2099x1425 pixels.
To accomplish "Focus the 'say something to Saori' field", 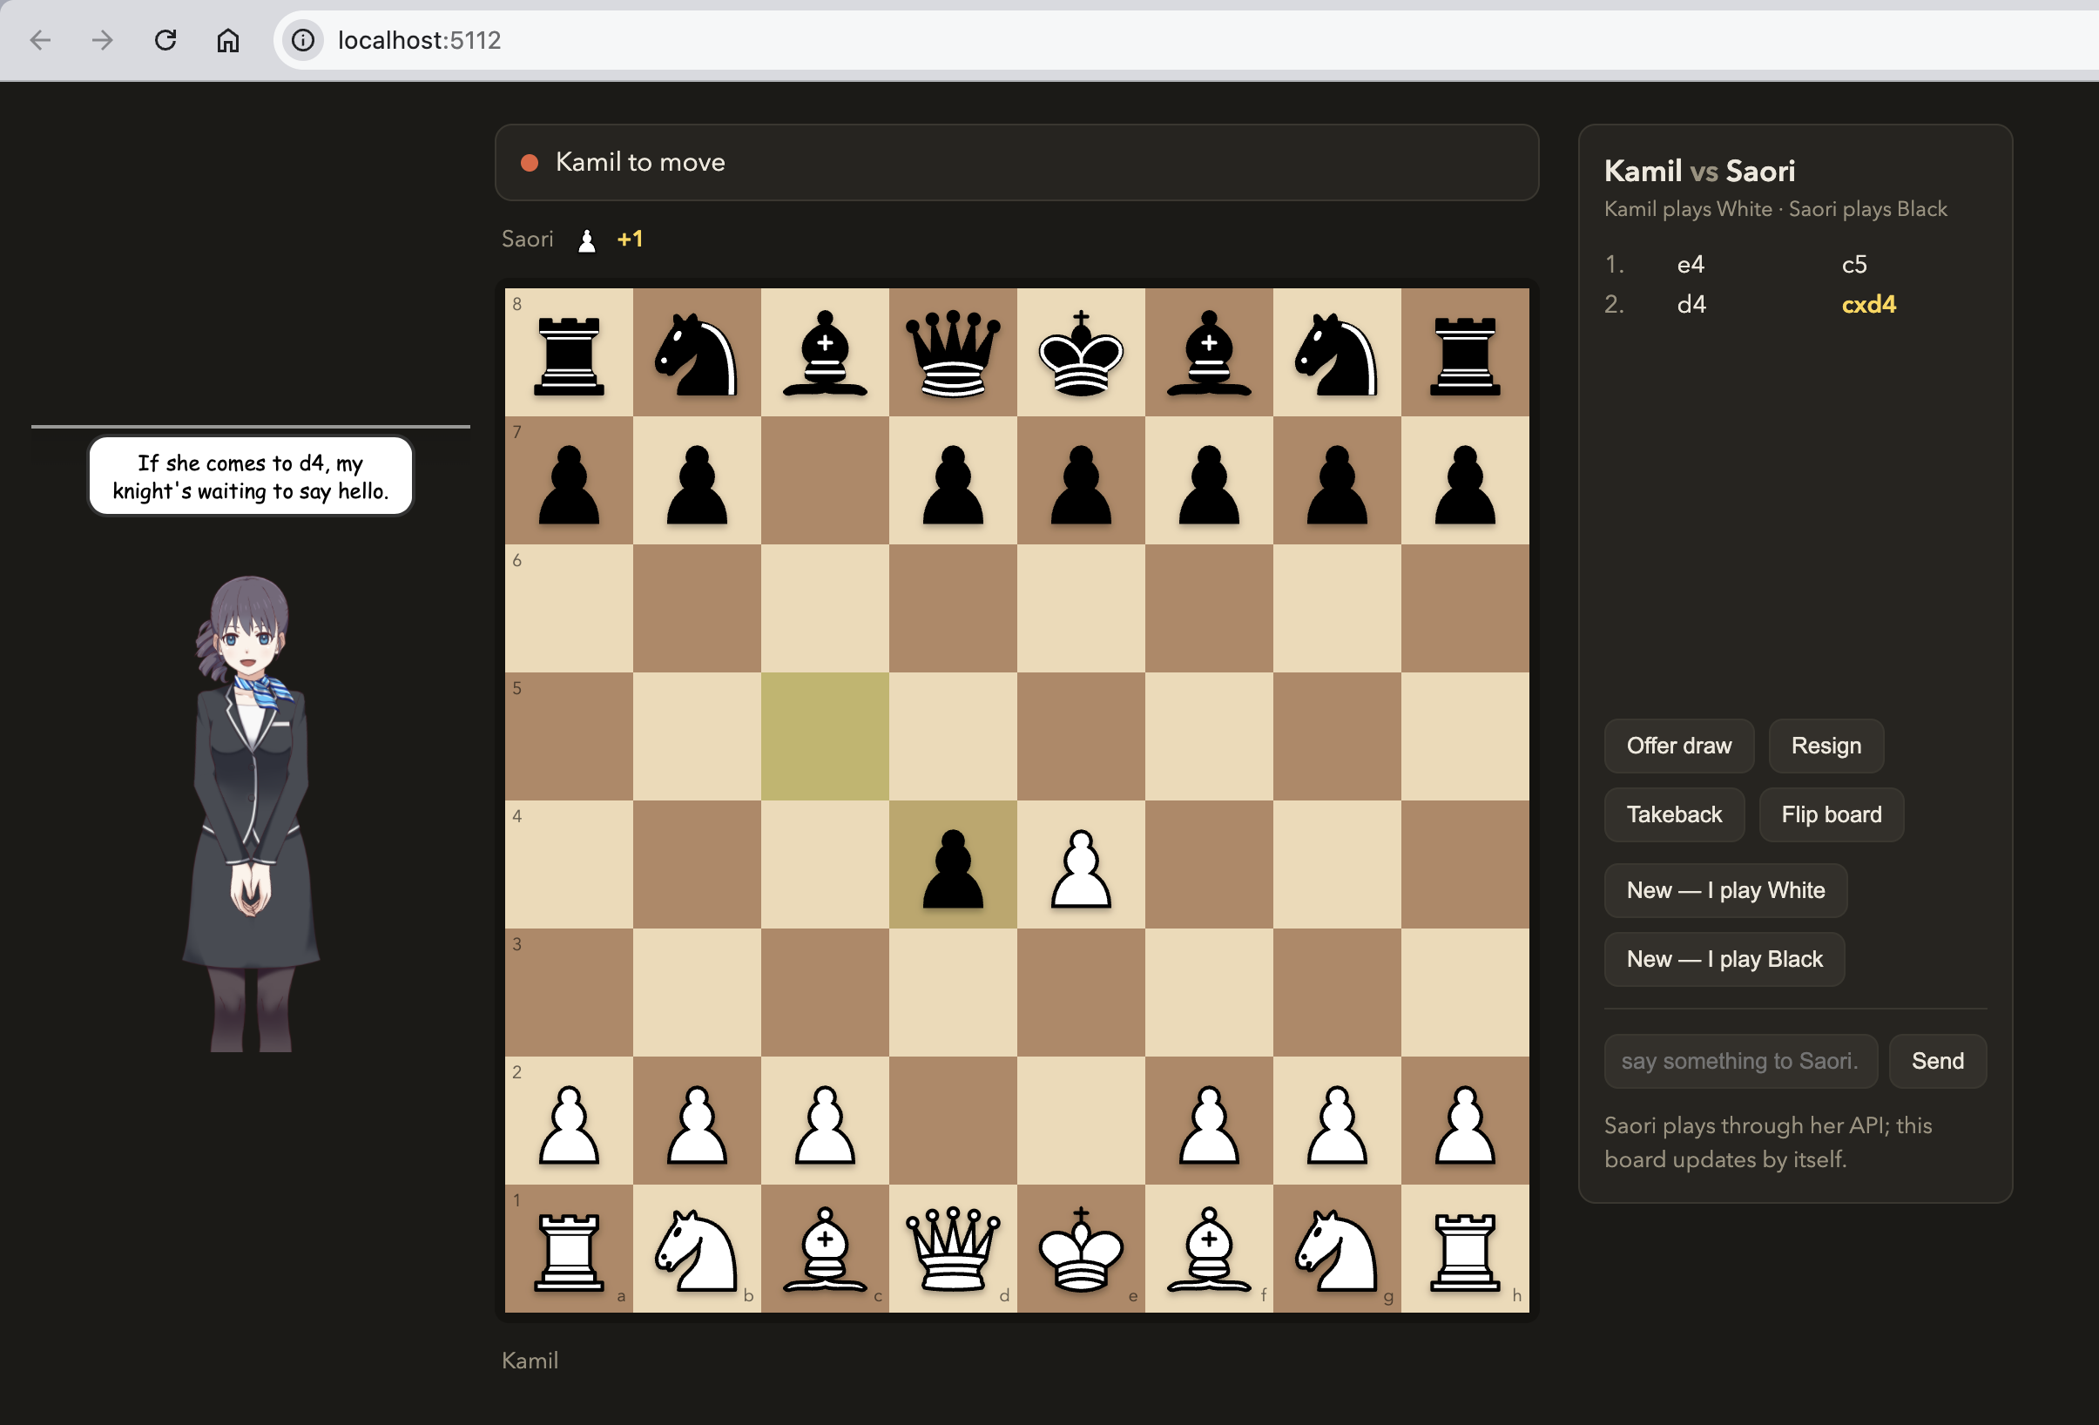I will (x=1740, y=1061).
